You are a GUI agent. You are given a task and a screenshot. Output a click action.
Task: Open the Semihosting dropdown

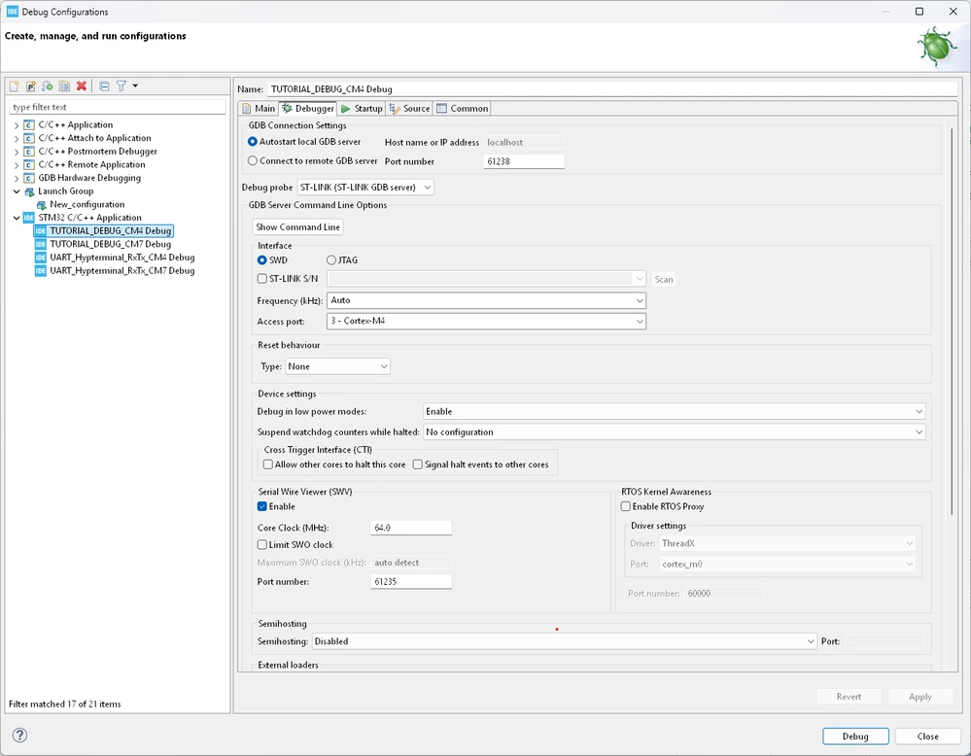(x=564, y=641)
